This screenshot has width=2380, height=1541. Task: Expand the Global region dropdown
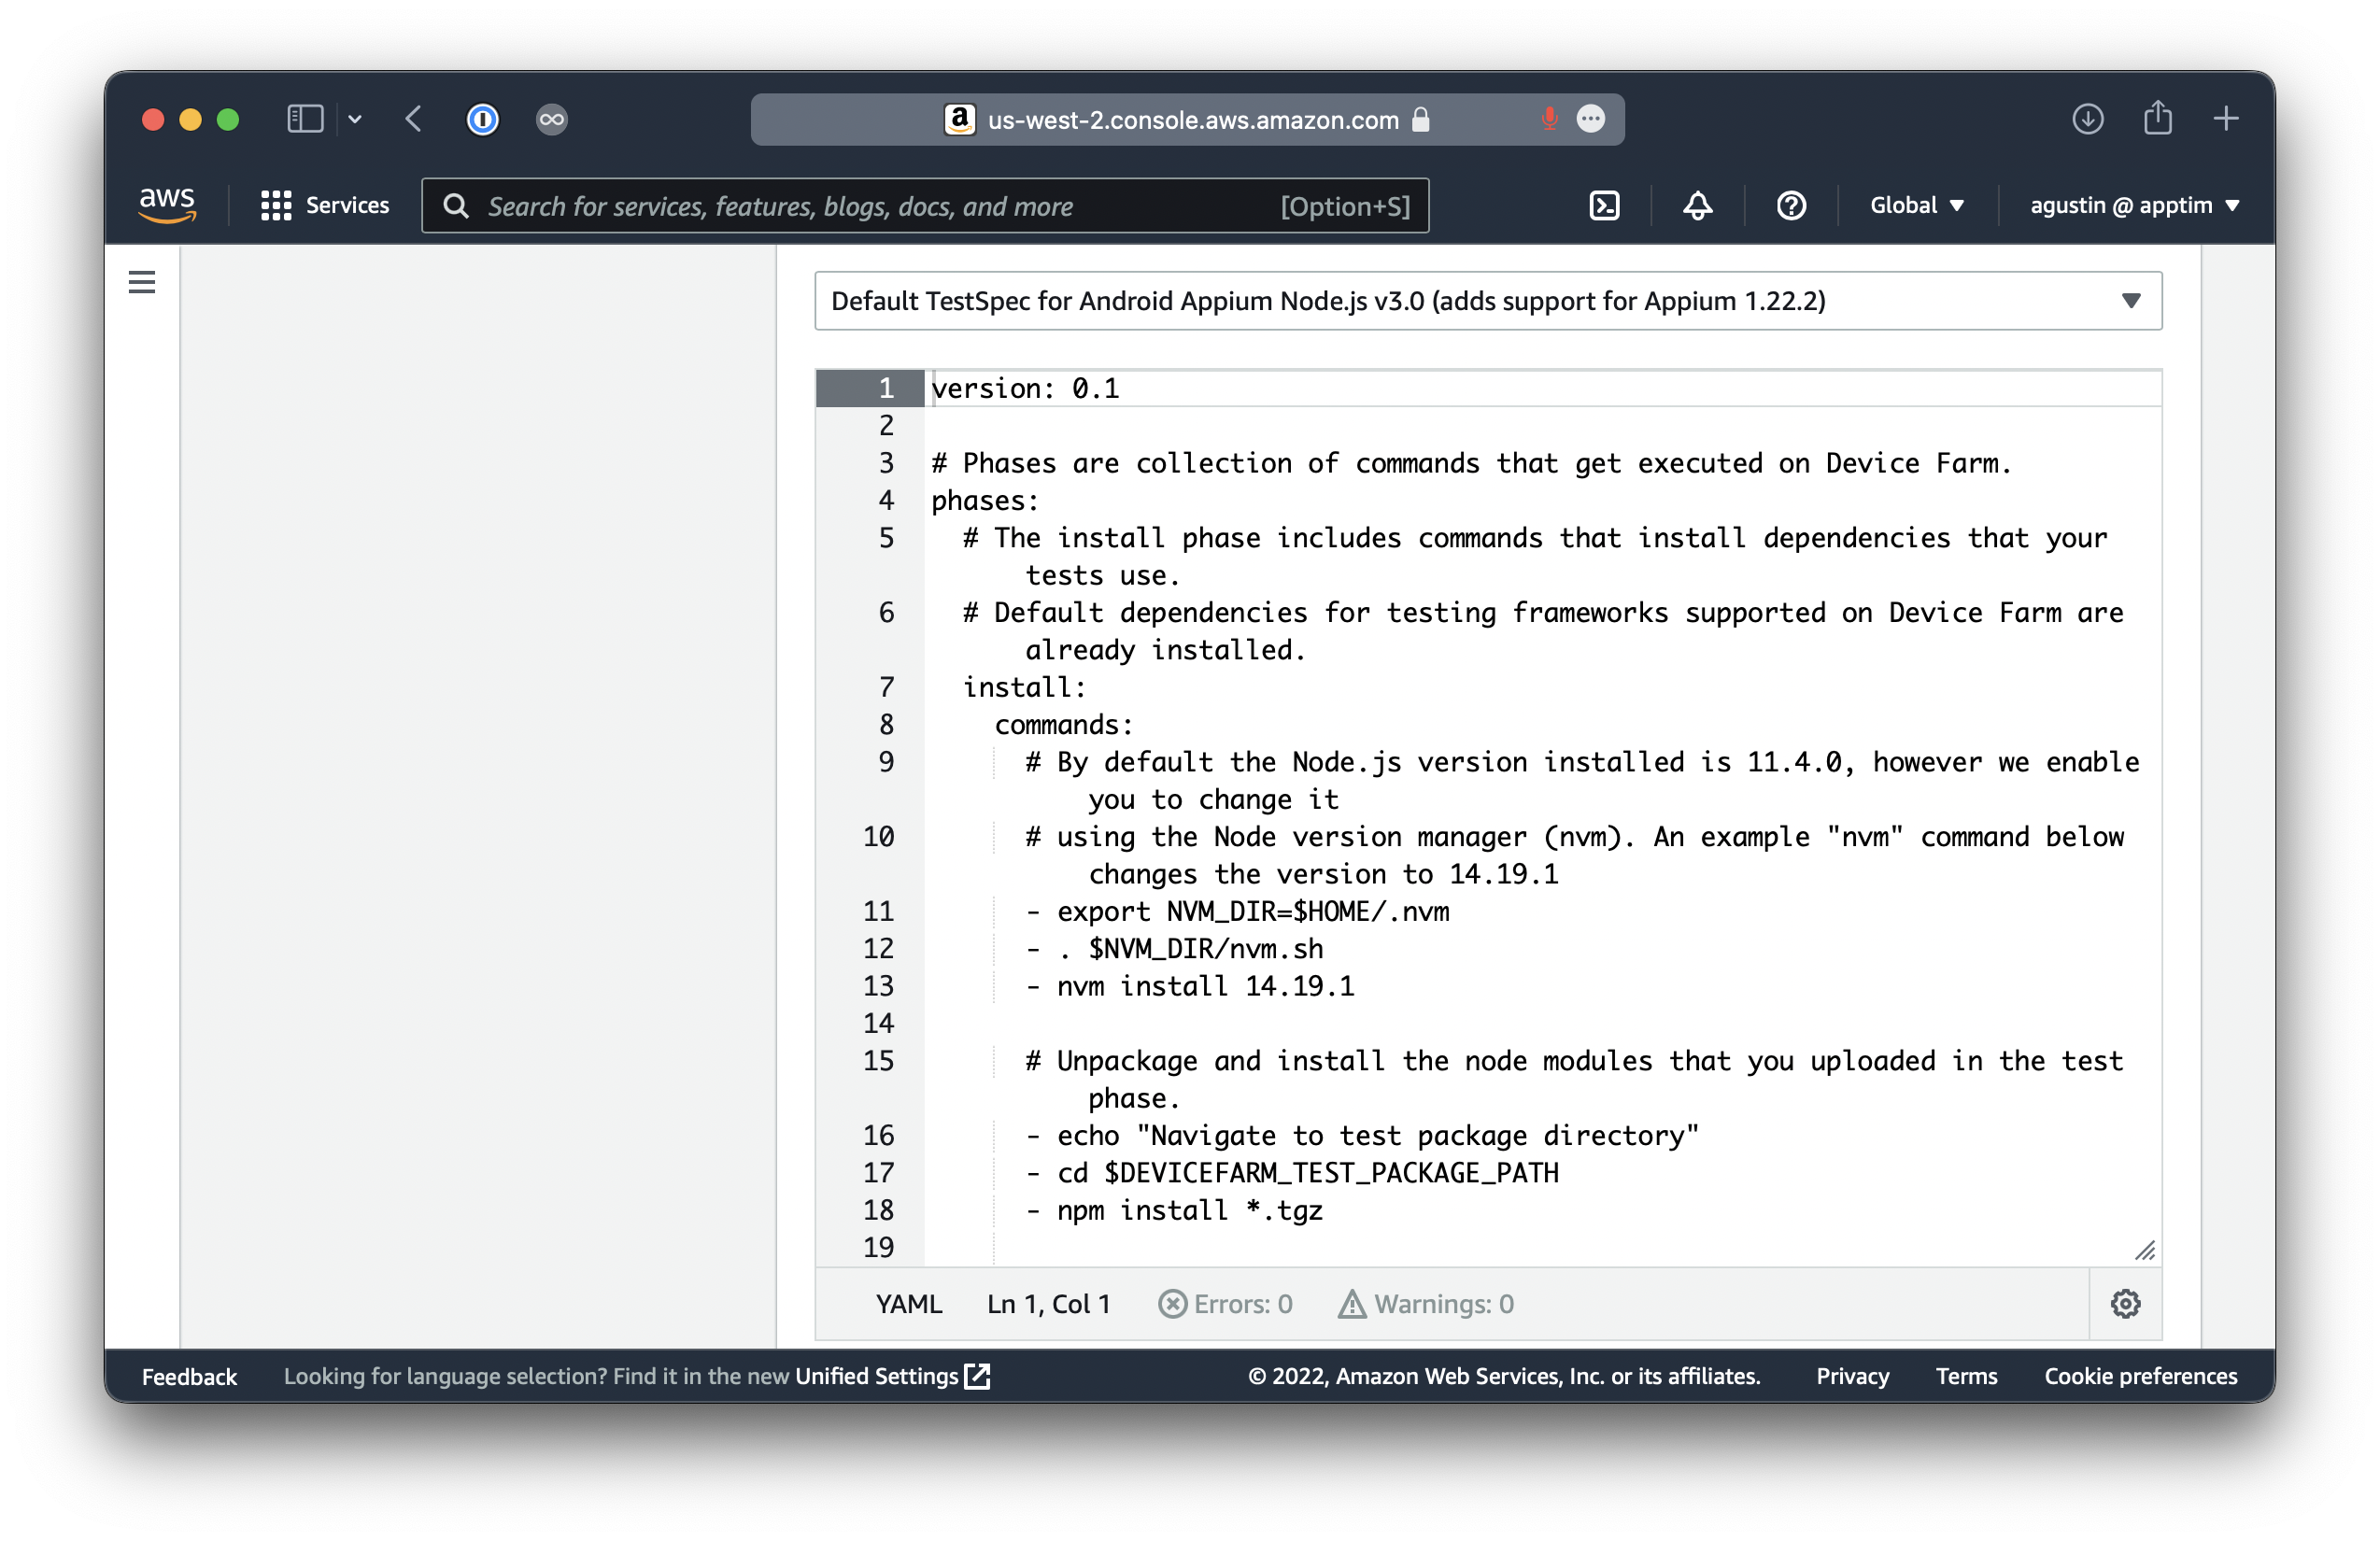[1915, 205]
